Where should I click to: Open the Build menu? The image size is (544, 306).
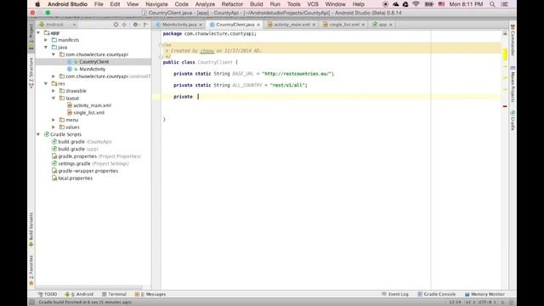tap(256, 4)
